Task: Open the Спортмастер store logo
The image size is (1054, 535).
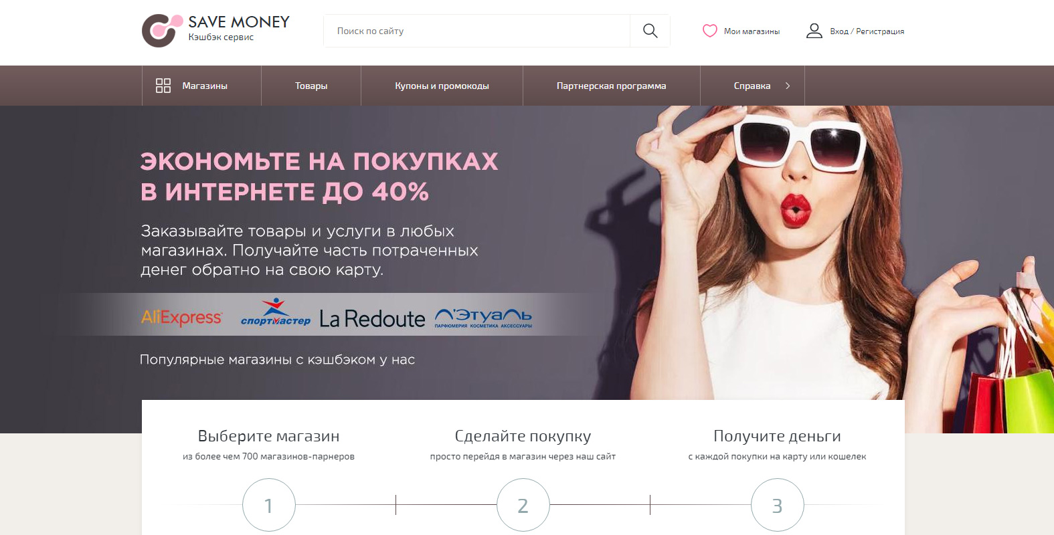Action: tap(275, 313)
